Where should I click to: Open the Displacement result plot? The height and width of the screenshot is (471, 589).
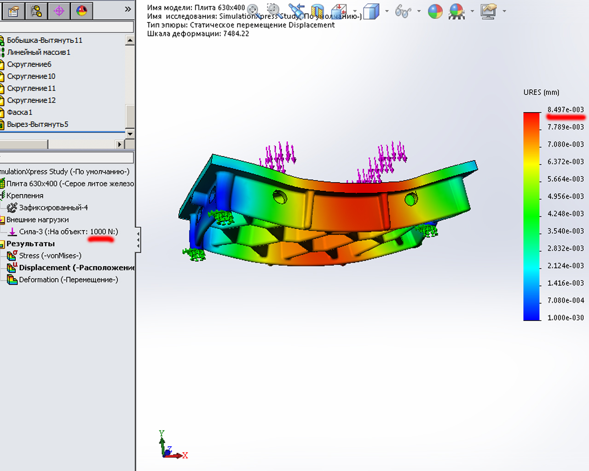point(77,267)
